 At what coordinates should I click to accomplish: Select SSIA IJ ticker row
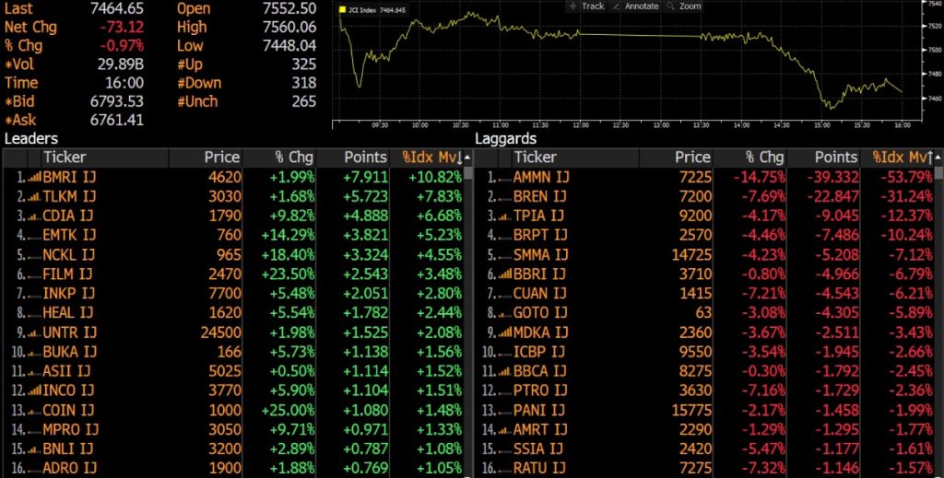click(x=538, y=449)
